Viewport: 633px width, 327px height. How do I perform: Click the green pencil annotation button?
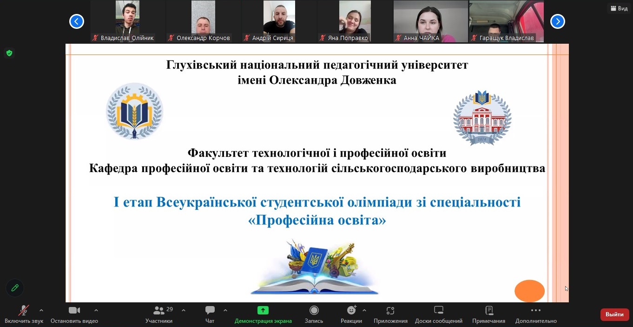pos(15,288)
